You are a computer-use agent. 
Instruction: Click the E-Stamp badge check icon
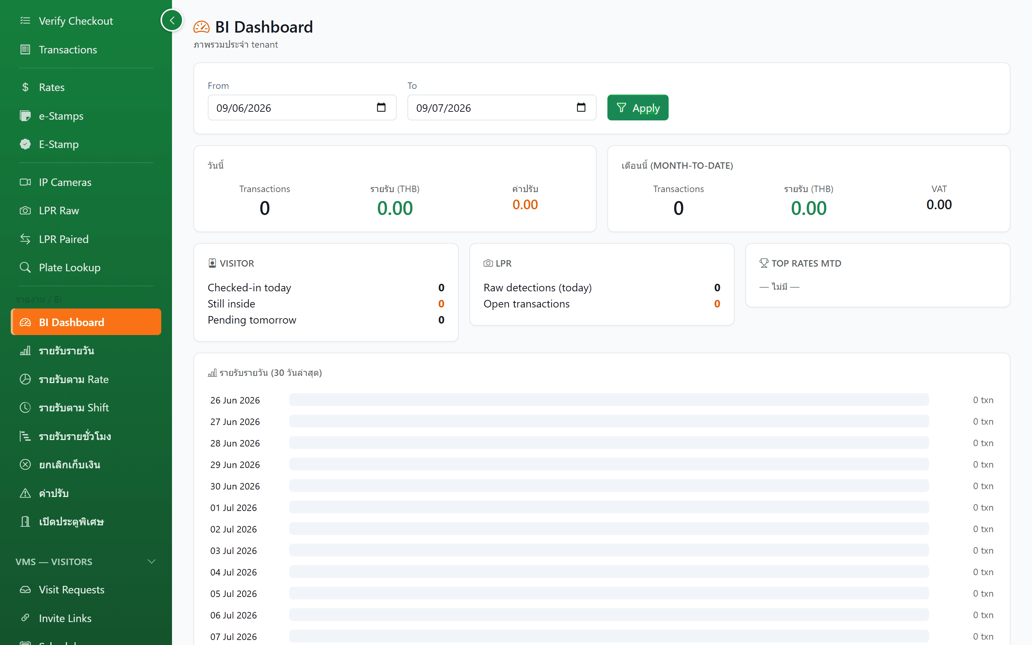tap(25, 144)
